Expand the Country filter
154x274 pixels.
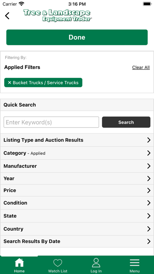click(x=77, y=229)
